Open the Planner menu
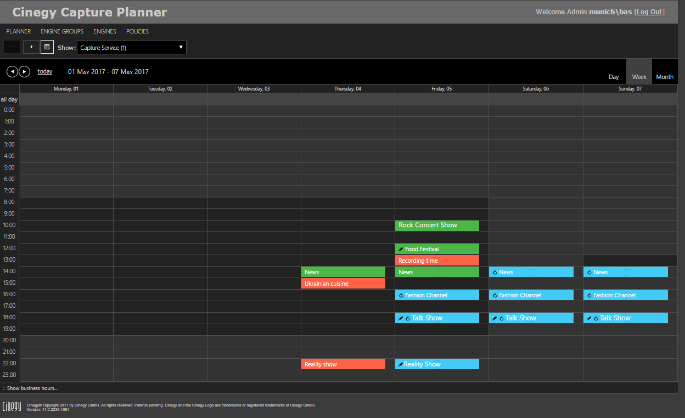The image size is (685, 418). (19, 31)
